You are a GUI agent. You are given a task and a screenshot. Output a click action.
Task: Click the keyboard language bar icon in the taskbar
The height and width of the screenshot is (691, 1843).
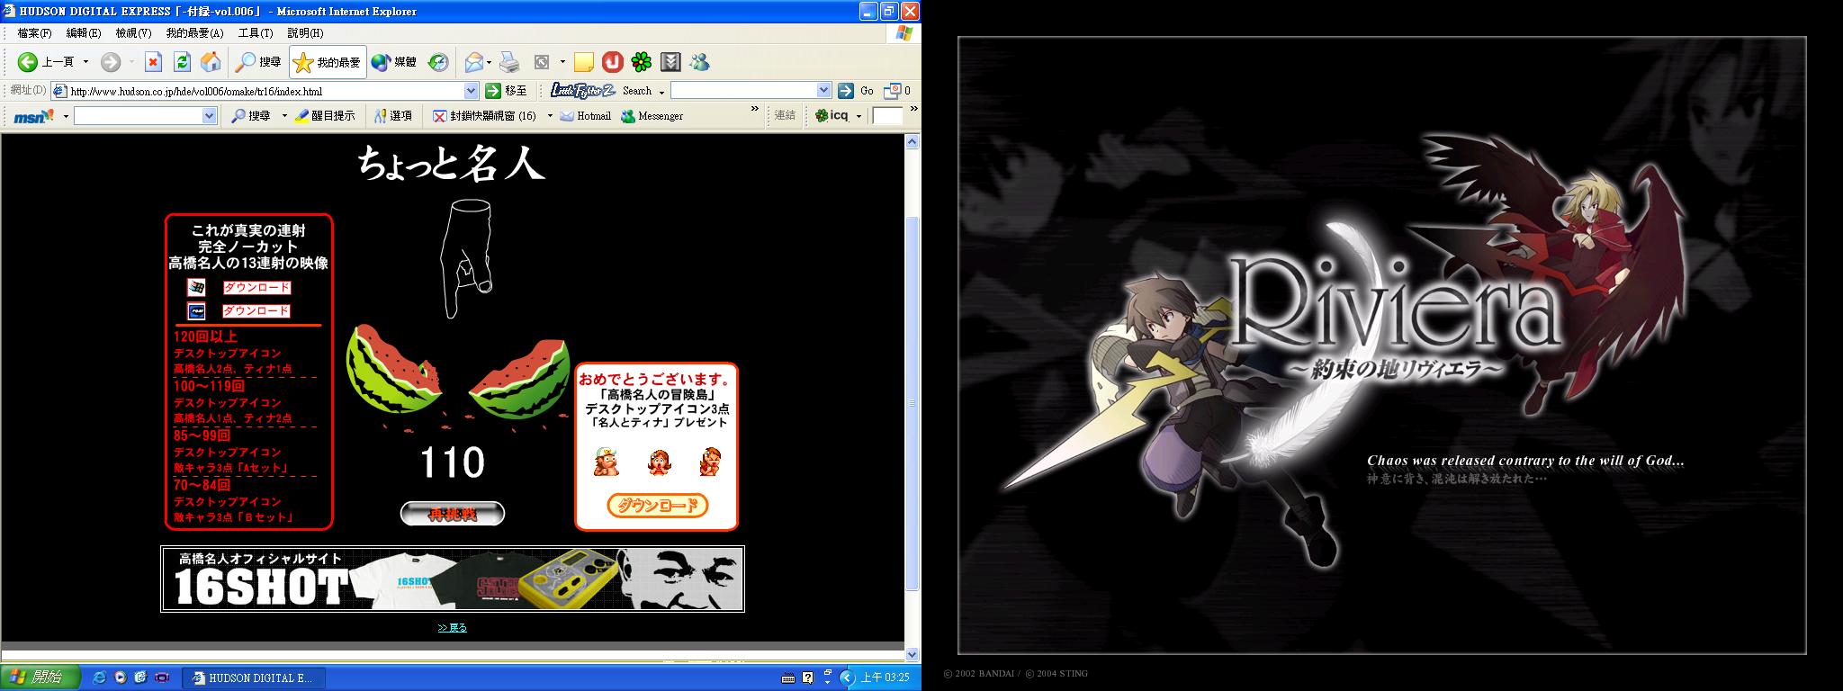click(x=788, y=678)
